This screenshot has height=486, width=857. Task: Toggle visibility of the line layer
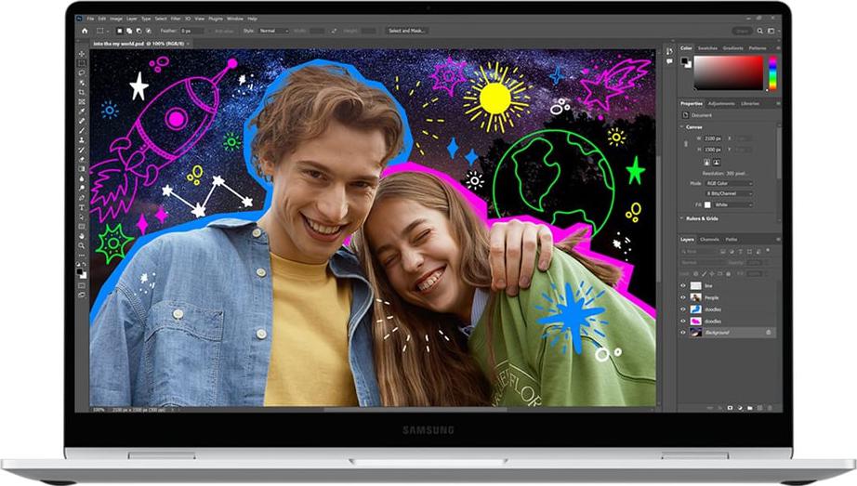pos(683,285)
